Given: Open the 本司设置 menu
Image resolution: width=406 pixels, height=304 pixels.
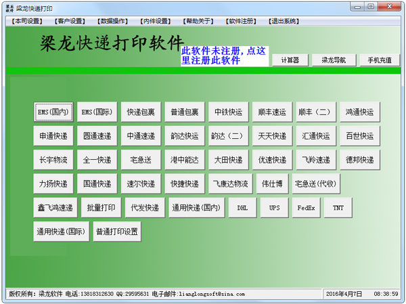Looking at the screenshot, I should click(x=27, y=21).
